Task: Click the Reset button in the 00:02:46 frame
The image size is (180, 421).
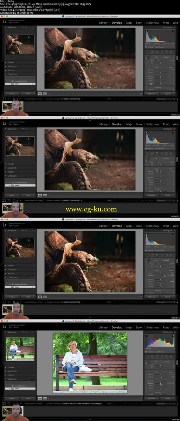Action: pyautogui.click(x=168, y=94)
